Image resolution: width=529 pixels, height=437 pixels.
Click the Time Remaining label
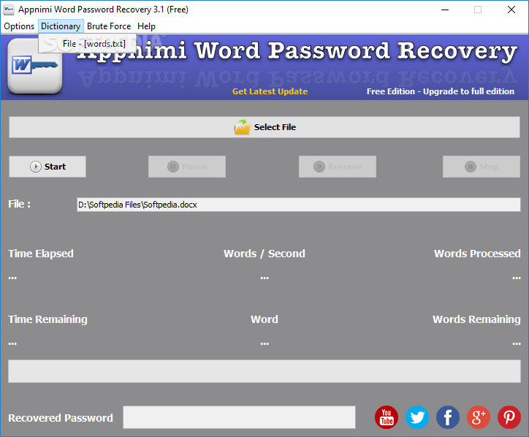(x=48, y=319)
